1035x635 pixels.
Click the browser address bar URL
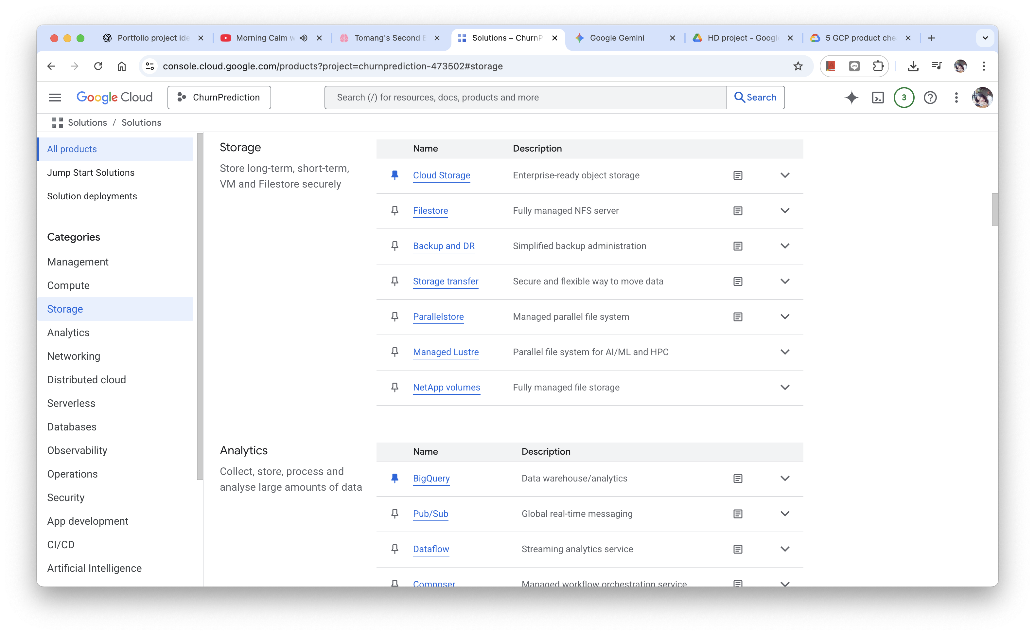coord(333,66)
